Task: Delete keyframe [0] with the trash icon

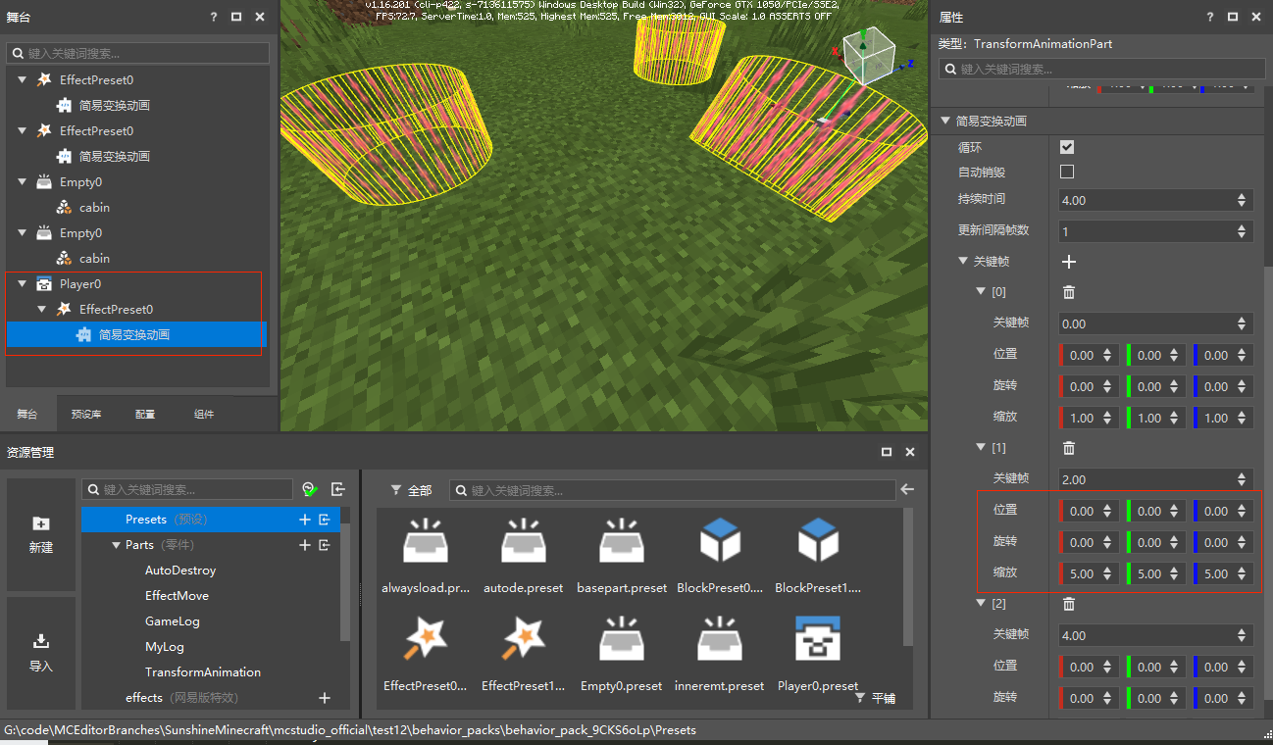Action: 1069,292
